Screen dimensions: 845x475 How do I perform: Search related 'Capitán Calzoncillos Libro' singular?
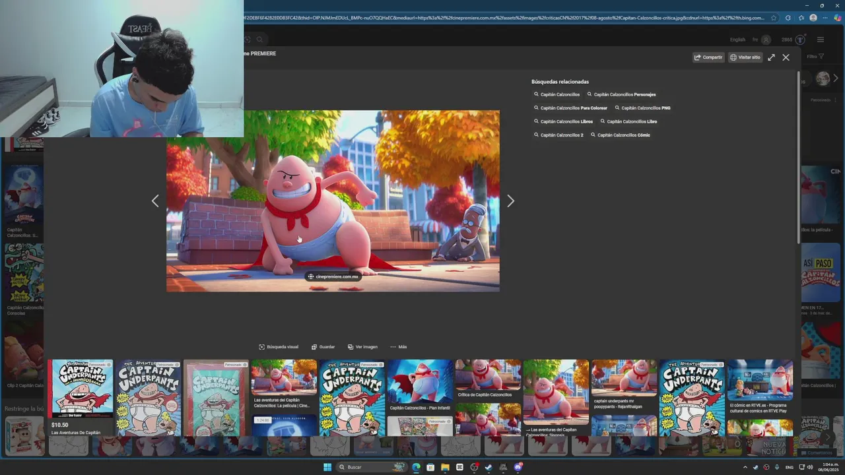628,121
